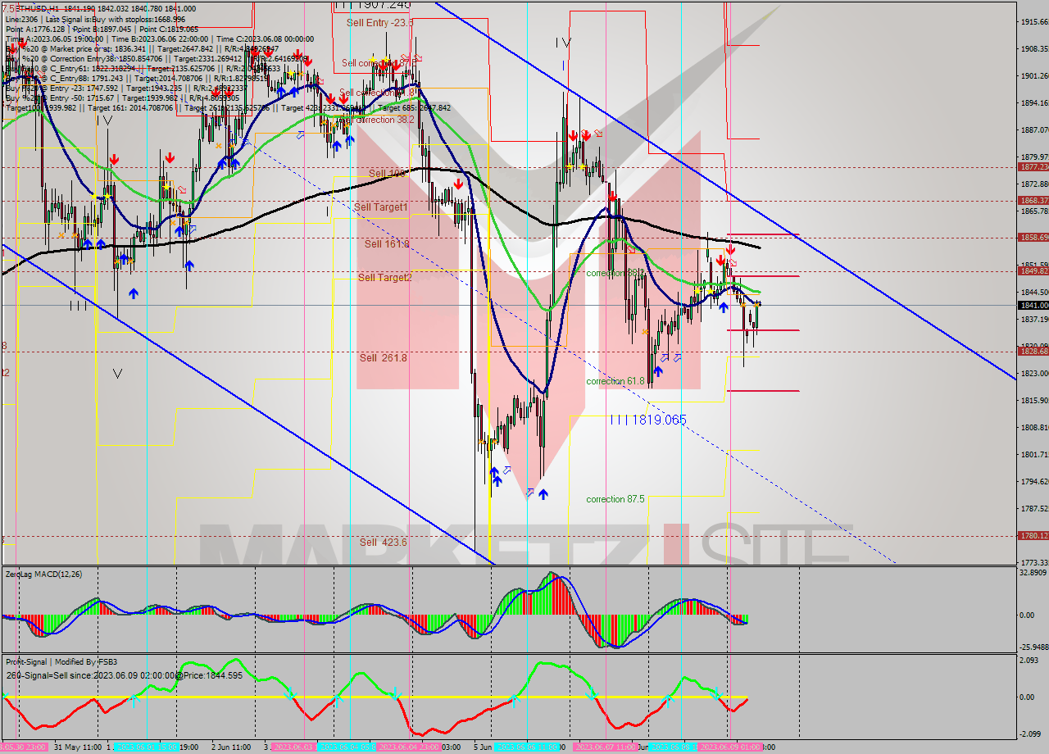Select the 1868.37 price level tag
Screen dimensions: 1049x754
tap(1032, 200)
